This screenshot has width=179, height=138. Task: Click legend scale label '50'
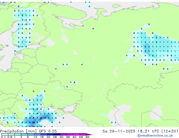pyautogui.click(x=87, y=137)
